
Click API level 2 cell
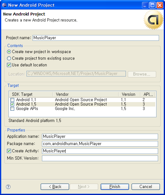coord(144,100)
